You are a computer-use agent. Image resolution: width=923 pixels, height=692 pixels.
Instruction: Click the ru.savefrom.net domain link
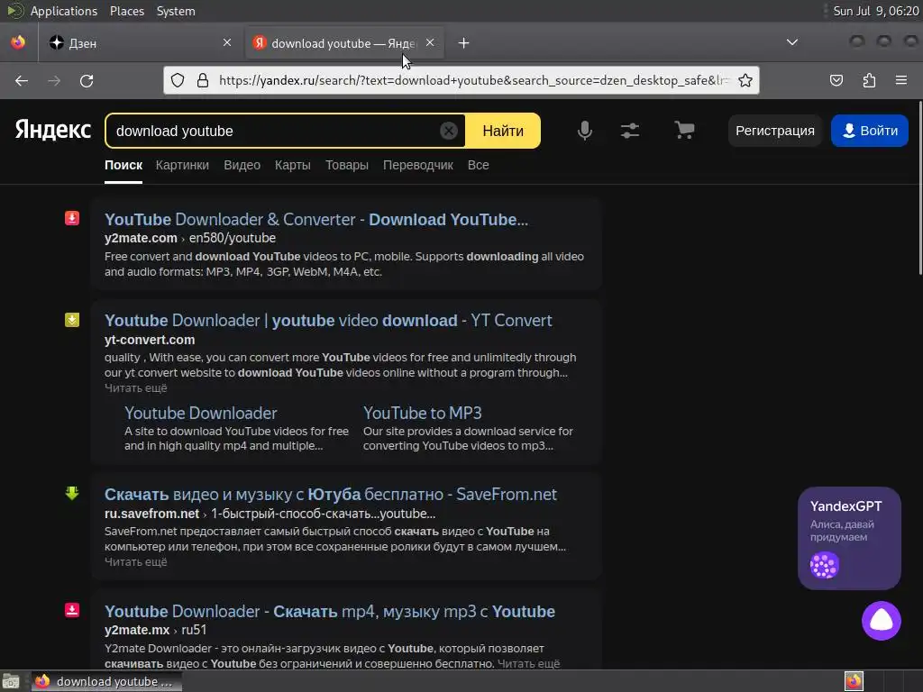151,514
